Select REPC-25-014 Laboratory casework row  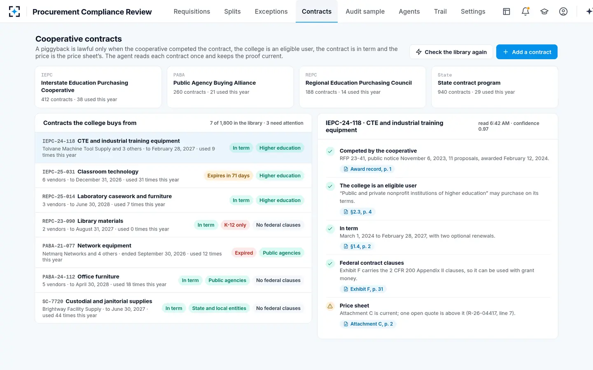(173, 200)
